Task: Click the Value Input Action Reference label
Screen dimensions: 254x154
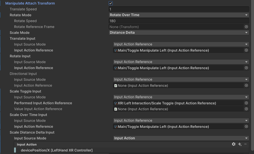Action: 38,109
